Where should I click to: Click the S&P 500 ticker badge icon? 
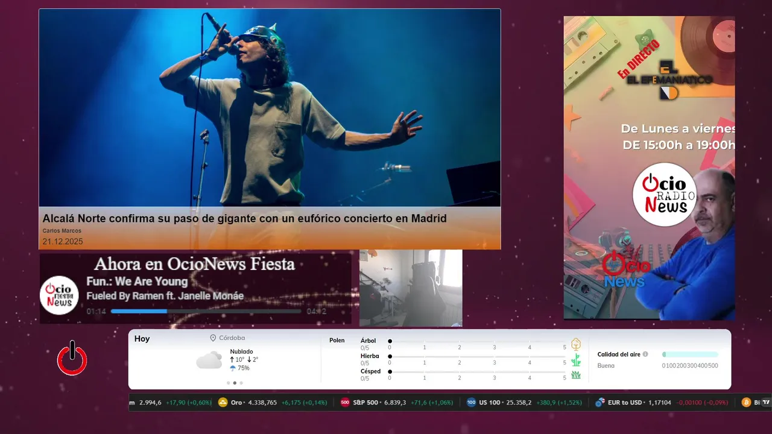pos(345,402)
